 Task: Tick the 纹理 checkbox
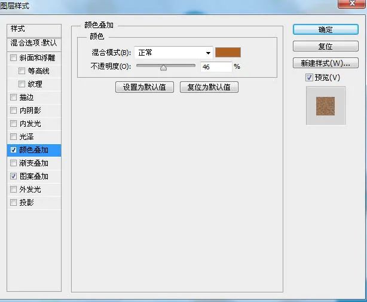(x=22, y=84)
